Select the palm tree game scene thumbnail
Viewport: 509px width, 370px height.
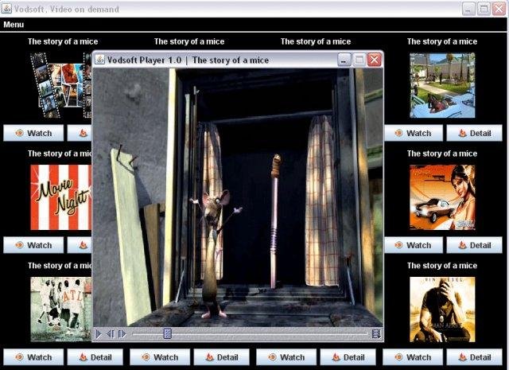(442, 85)
